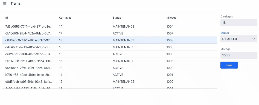Sort by the Id column header
Screen dimensions: 259x105
pos(7,18)
